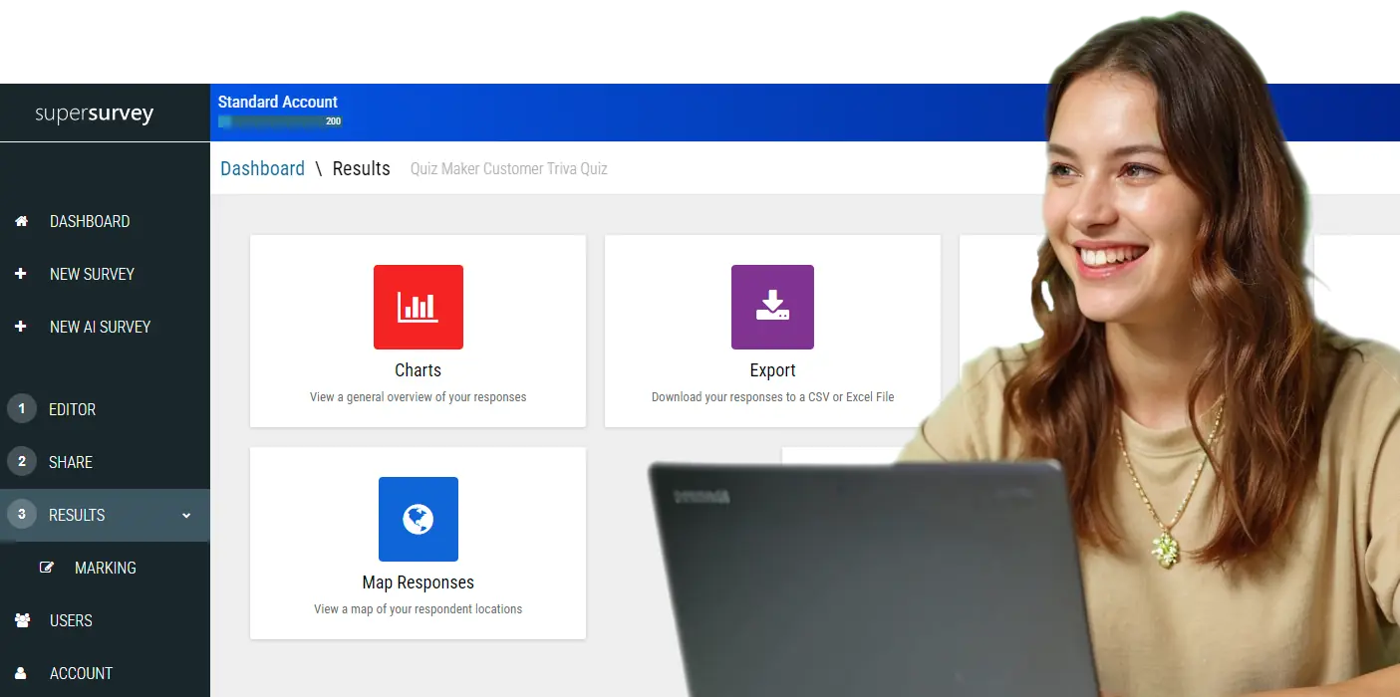The width and height of the screenshot is (1400, 697).
Task: Open Dashboard in the sidebar
Action: (x=90, y=221)
